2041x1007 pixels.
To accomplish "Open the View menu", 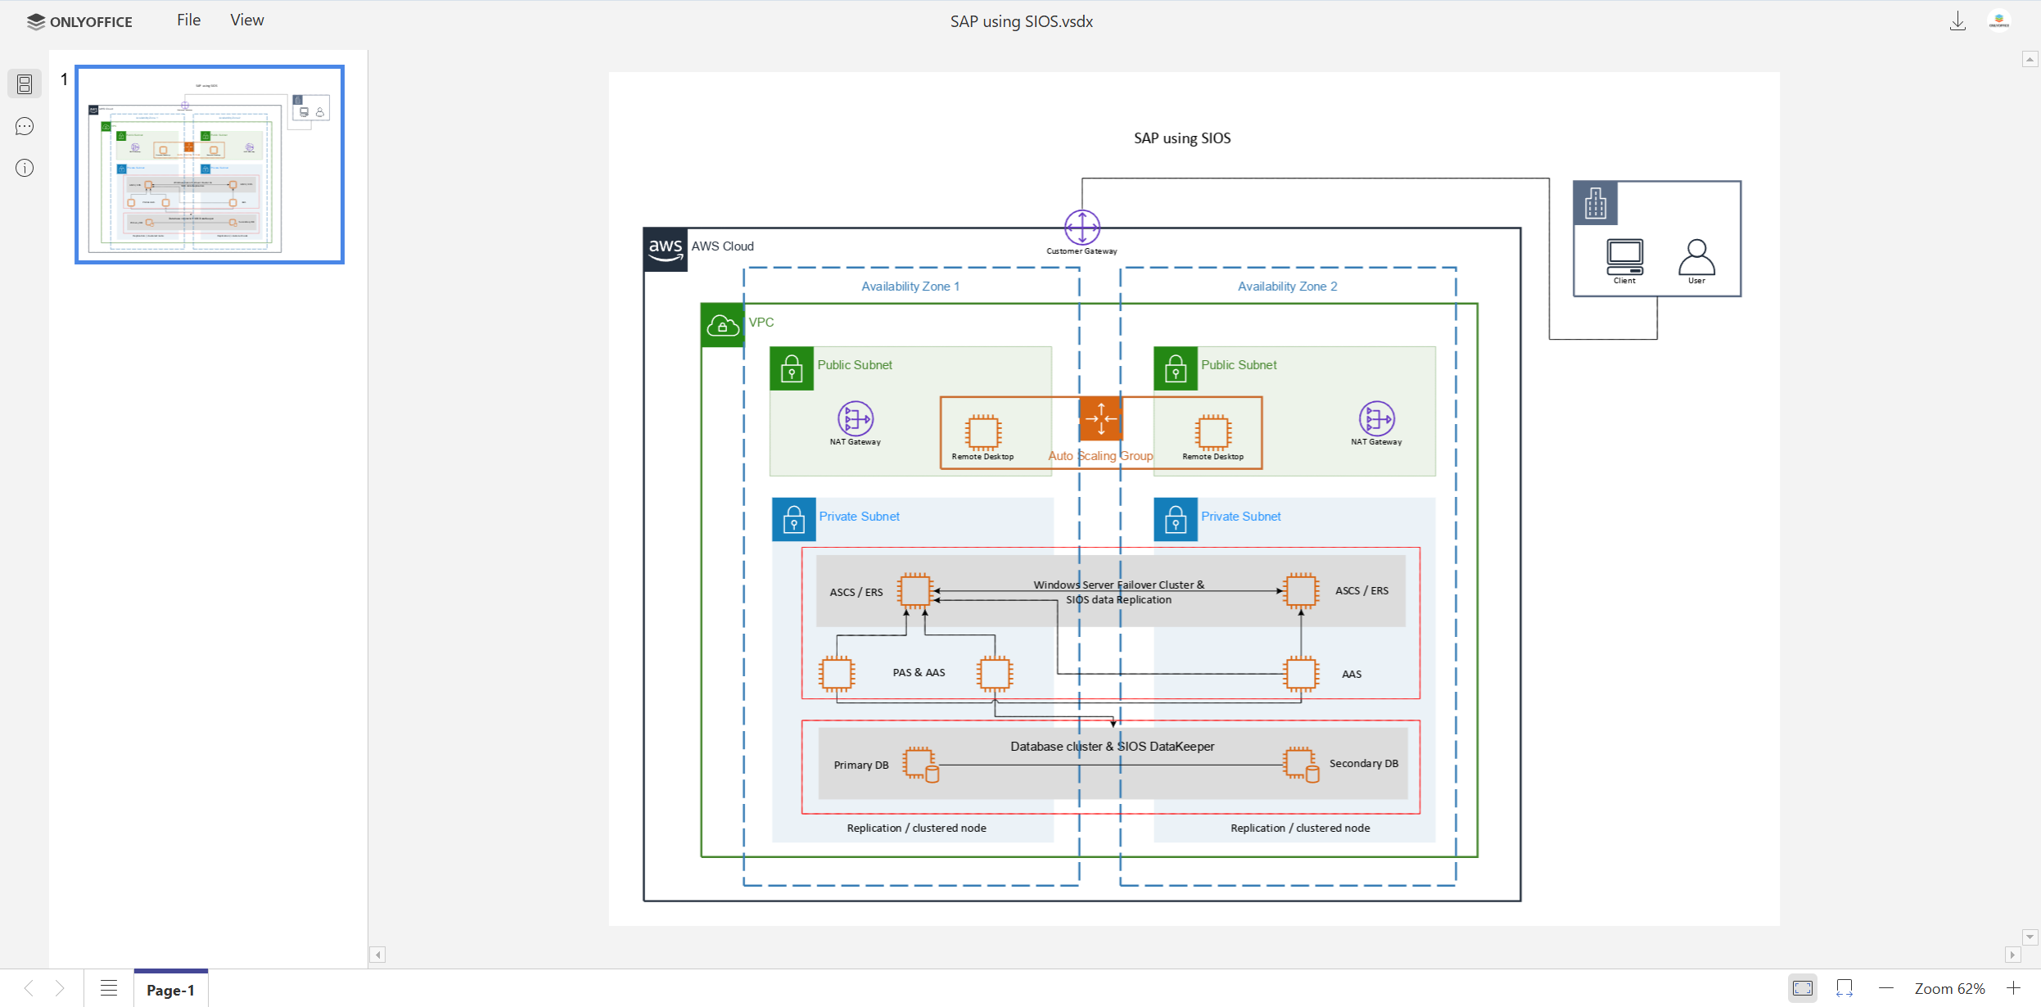I will coord(246,20).
